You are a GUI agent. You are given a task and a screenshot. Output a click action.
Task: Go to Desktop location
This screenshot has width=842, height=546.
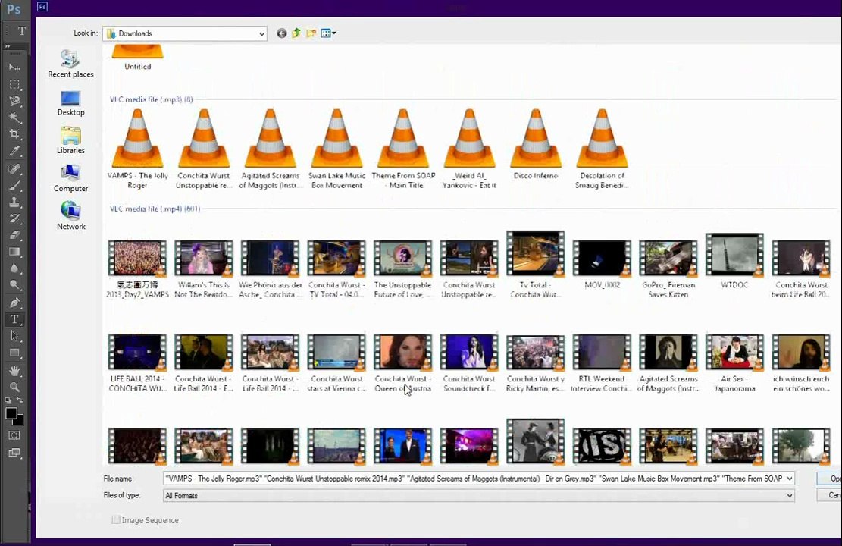[x=70, y=103]
